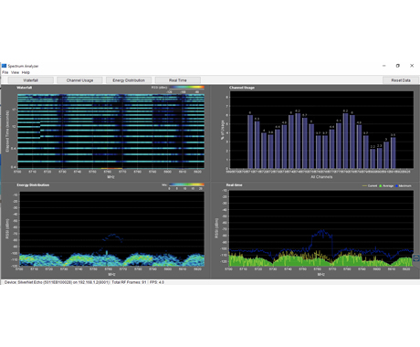This screenshot has width=420, height=347.
Task: Click the Maximum legend entry in Real time
Action: [404, 185]
